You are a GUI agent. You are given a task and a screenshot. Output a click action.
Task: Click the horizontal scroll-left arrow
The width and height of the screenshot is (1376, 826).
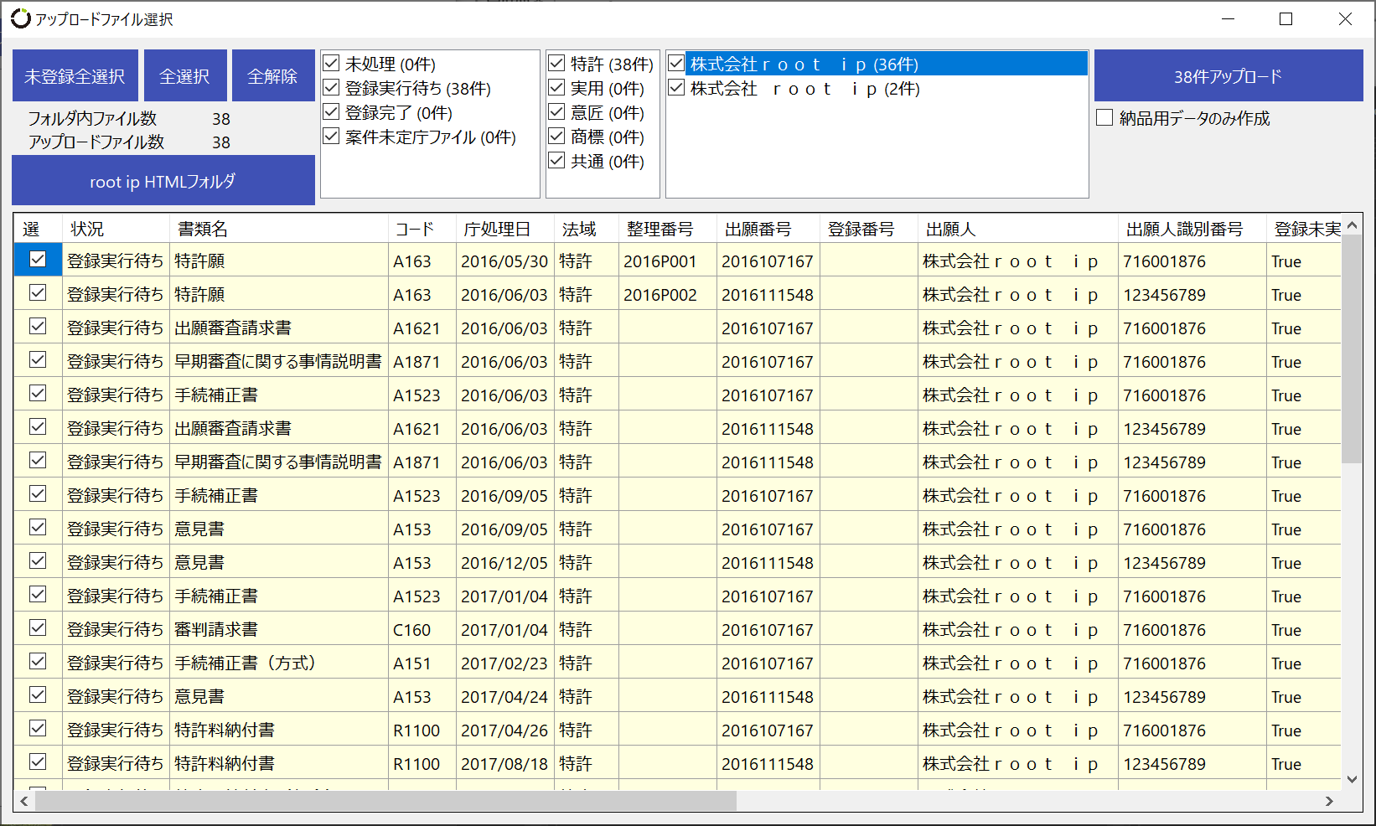tap(24, 802)
